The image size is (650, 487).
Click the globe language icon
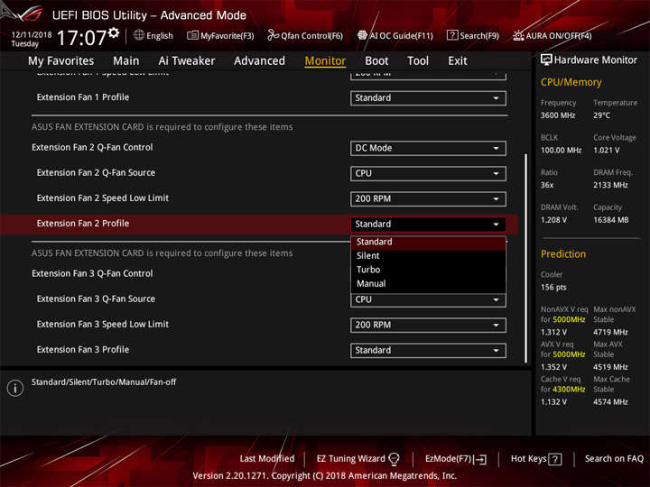pyautogui.click(x=139, y=35)
